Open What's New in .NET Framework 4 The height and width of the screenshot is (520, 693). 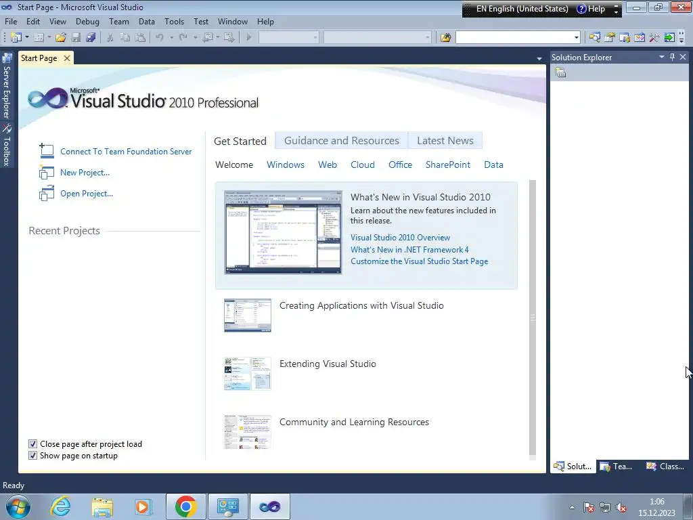(409, 249)
